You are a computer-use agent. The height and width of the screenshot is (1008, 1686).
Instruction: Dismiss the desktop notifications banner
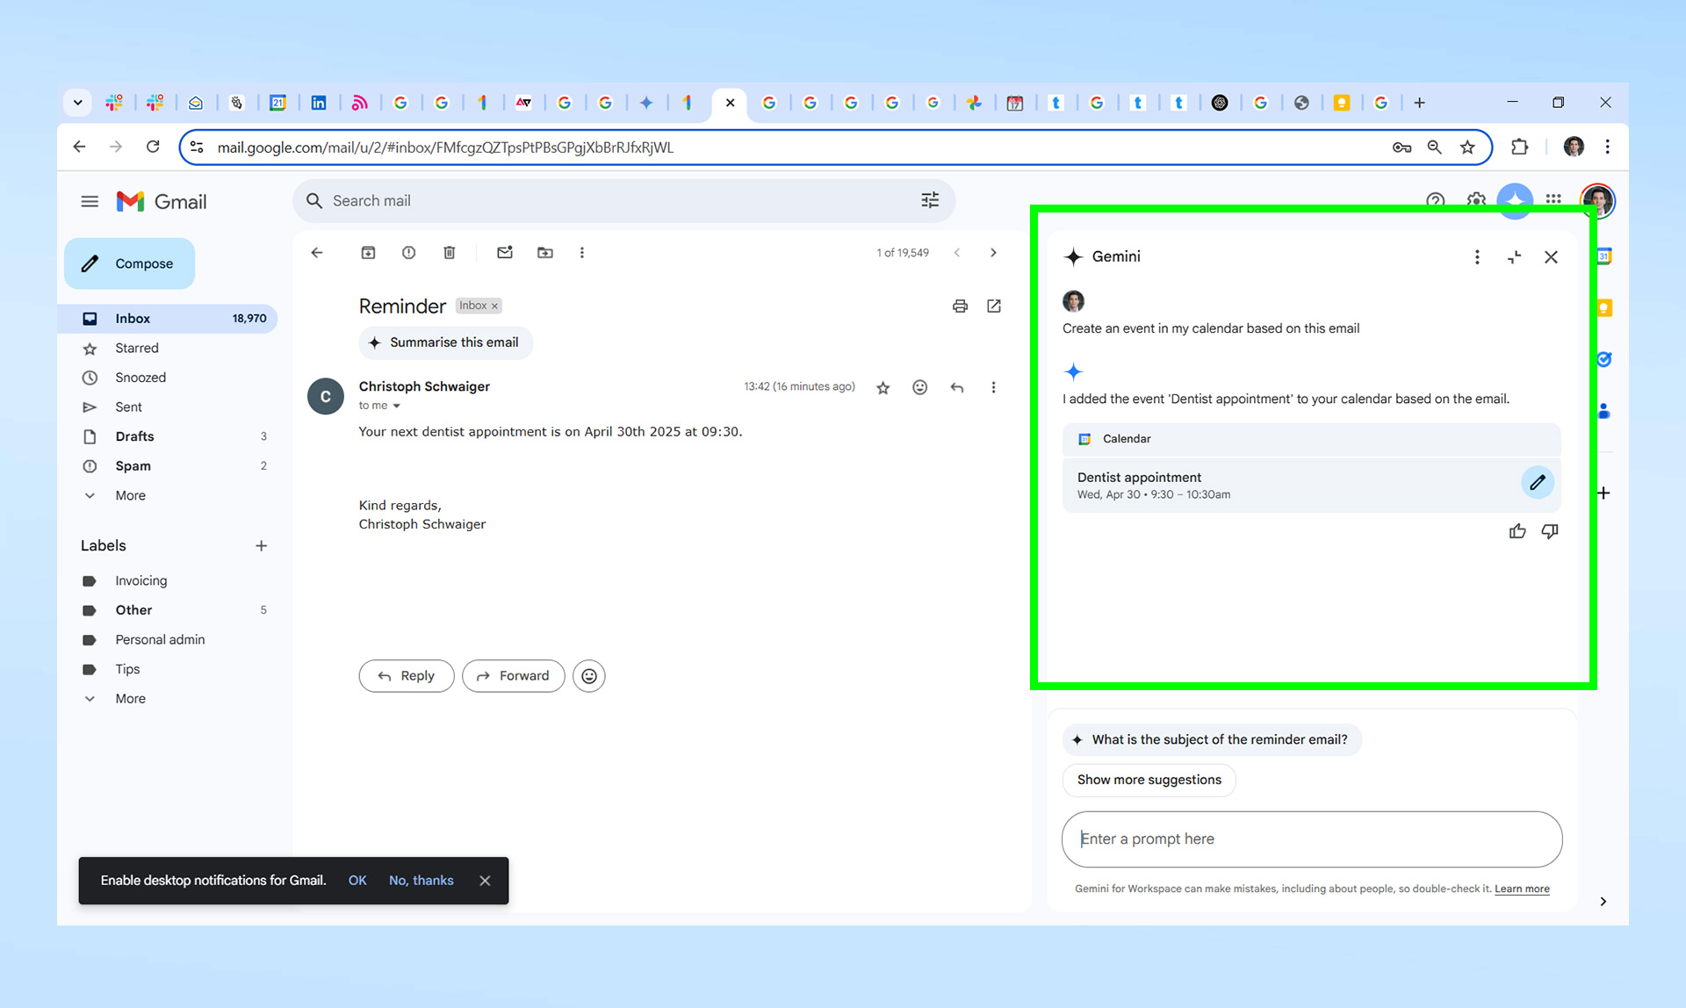point(485,881)
